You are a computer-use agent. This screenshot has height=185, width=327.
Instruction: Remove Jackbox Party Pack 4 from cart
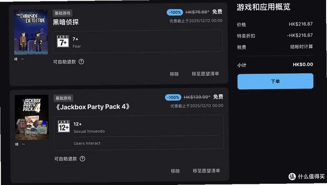(x=175, y=171)
